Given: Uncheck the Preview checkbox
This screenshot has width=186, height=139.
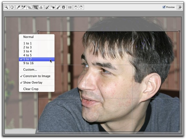Looking at the screenshot, I should click(x=164, y=7).
